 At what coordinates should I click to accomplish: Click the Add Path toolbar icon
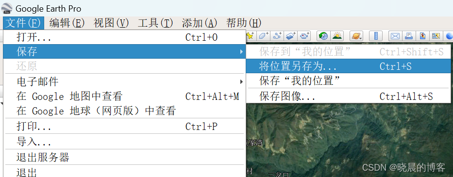pos(277,36)
